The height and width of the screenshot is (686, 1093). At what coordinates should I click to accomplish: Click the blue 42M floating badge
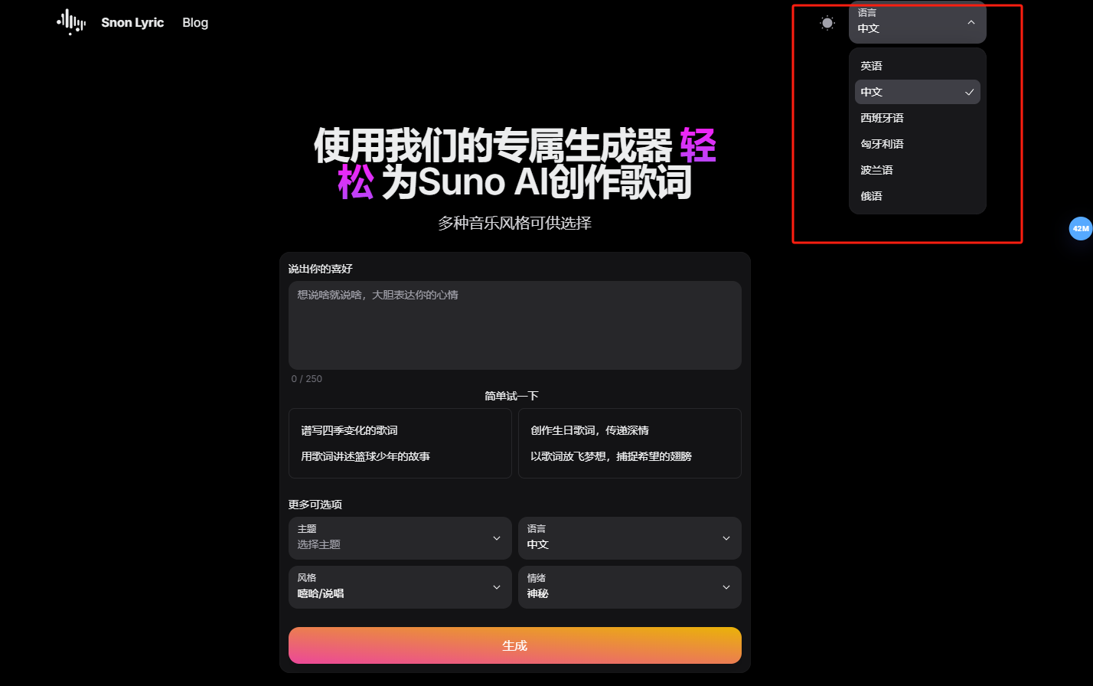point(1081,228)
